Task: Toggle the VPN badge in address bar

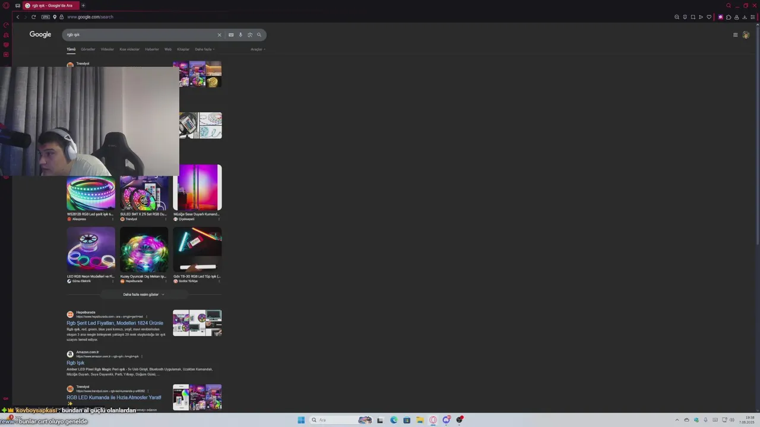Action: [46, 17]
